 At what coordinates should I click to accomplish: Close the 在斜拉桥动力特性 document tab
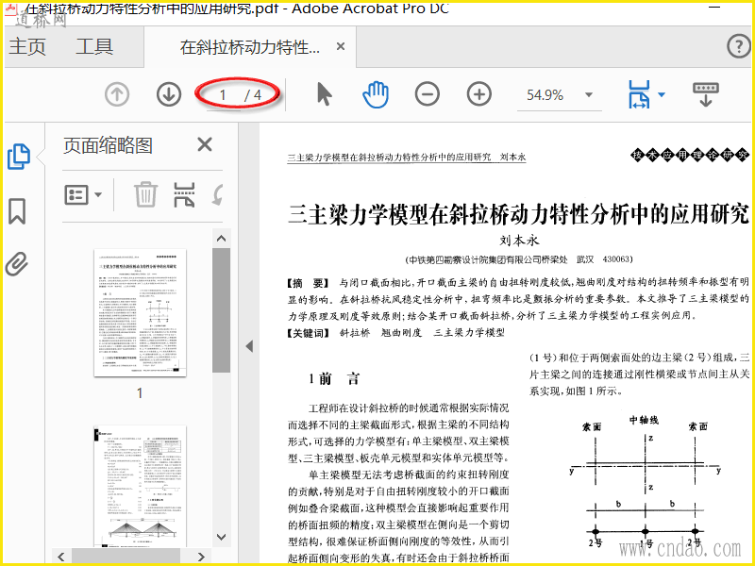click(341, 46)
